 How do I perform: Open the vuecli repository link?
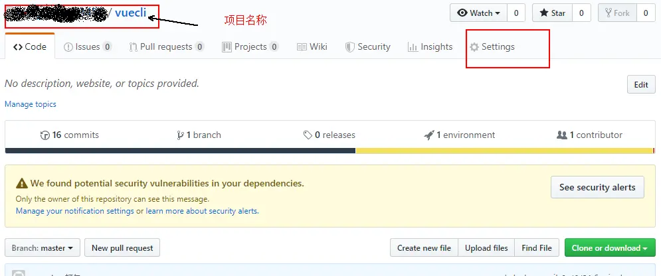131,13
